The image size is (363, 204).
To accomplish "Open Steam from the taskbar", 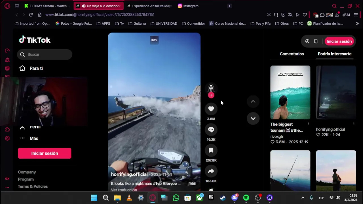I will point(223,198).
